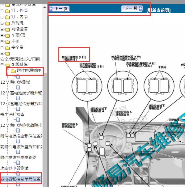This screenshot has width=185, height=187.
Task: Expand the 后视镜 tree node
Action: 2,23
